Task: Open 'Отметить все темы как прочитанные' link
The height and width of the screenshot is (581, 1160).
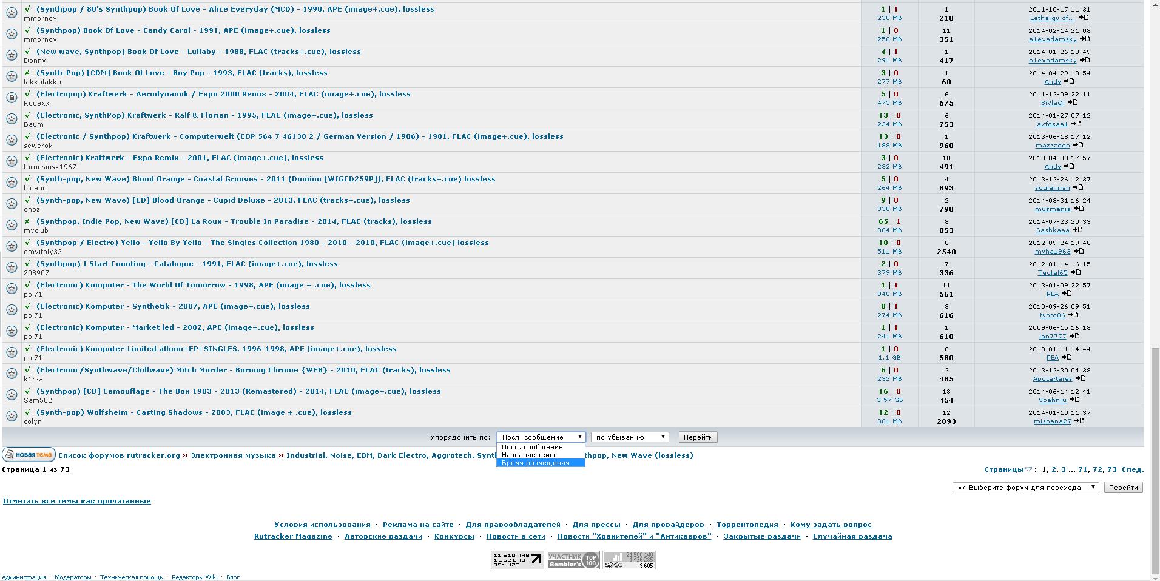Action: coord(77,501)
